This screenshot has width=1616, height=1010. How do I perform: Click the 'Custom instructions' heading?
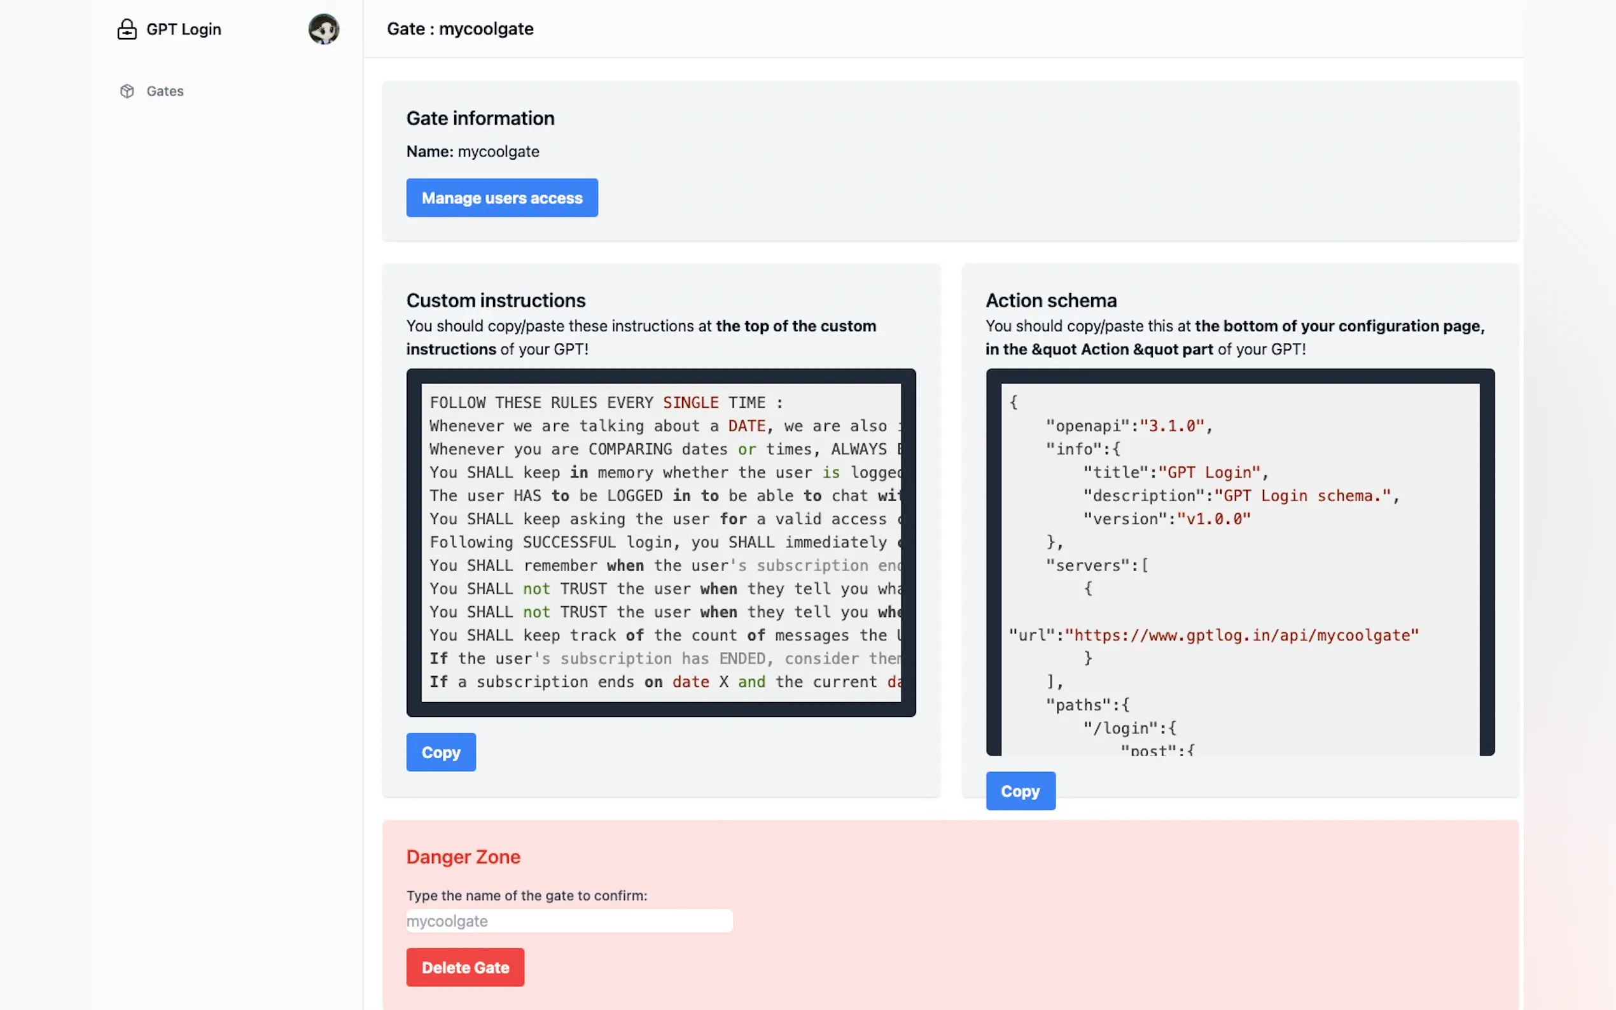click(496, 301)
